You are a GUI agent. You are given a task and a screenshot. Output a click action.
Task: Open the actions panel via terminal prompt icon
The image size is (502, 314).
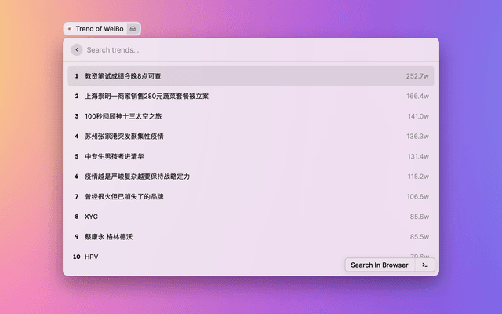coord(424,265)
